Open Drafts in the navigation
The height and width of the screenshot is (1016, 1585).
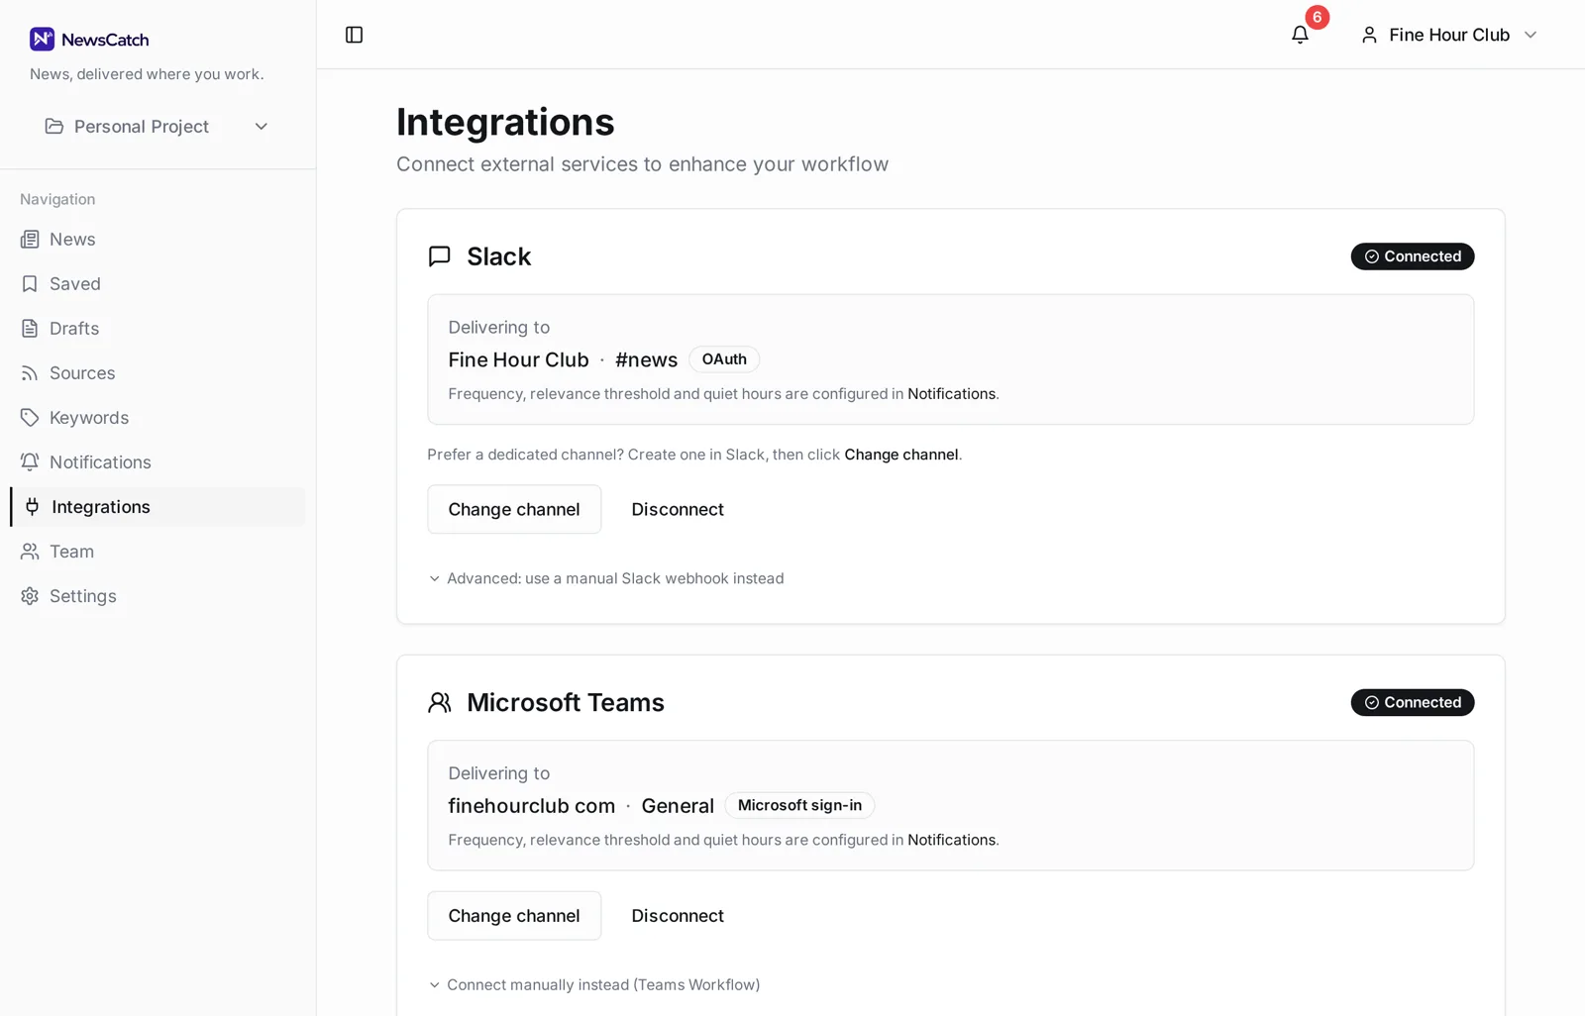click(158, 329)
